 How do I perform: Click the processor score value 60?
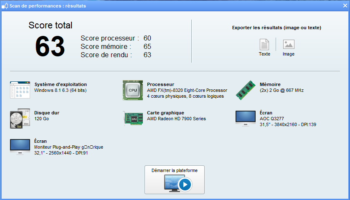point(147,38)
